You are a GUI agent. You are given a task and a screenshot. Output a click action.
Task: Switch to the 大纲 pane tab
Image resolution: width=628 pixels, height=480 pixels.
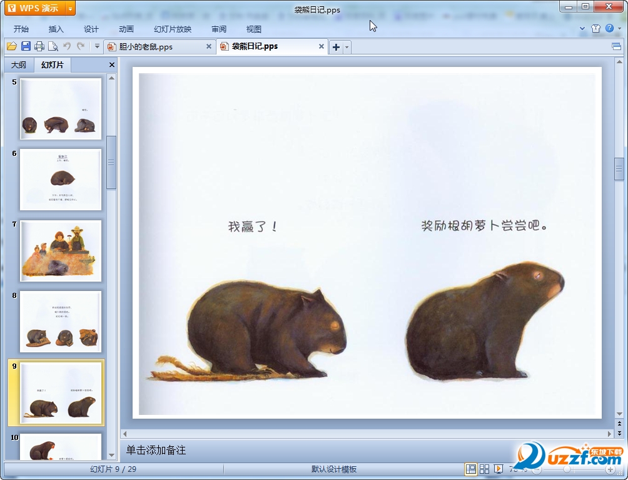[x=19, y=65]
